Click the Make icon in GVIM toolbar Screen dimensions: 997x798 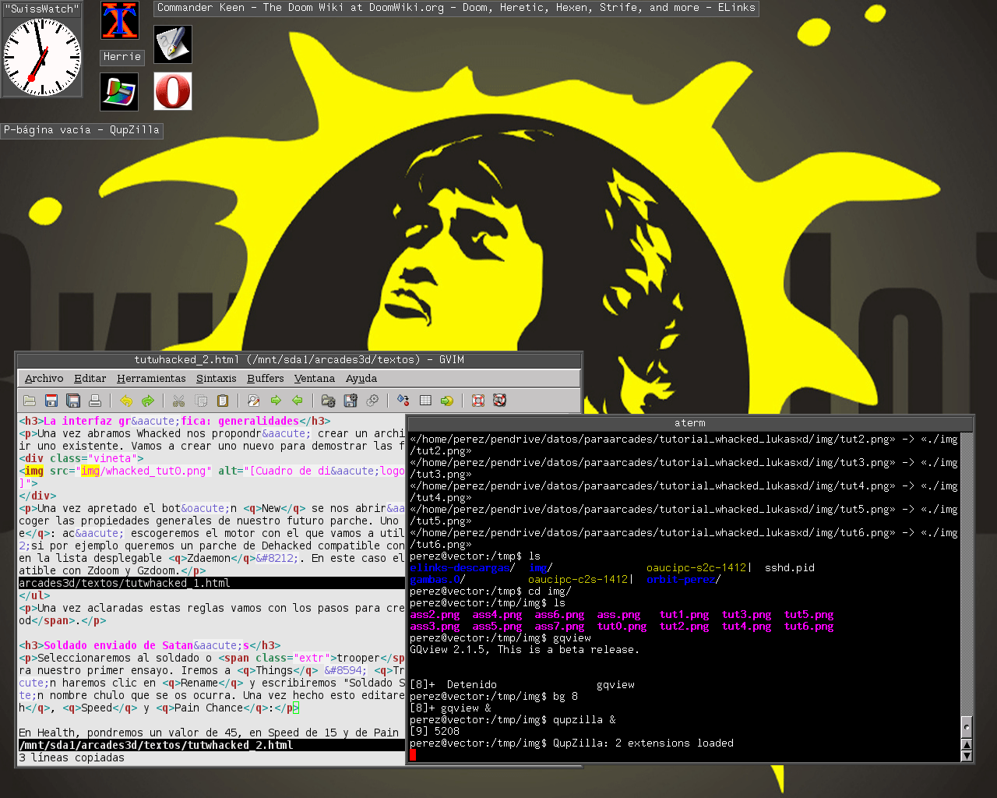tap(403, 401)
